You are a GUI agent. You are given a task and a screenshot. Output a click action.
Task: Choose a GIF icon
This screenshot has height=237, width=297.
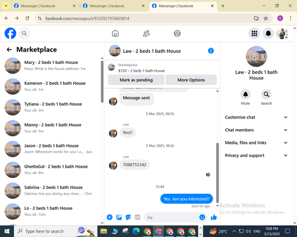click(137, 217)
